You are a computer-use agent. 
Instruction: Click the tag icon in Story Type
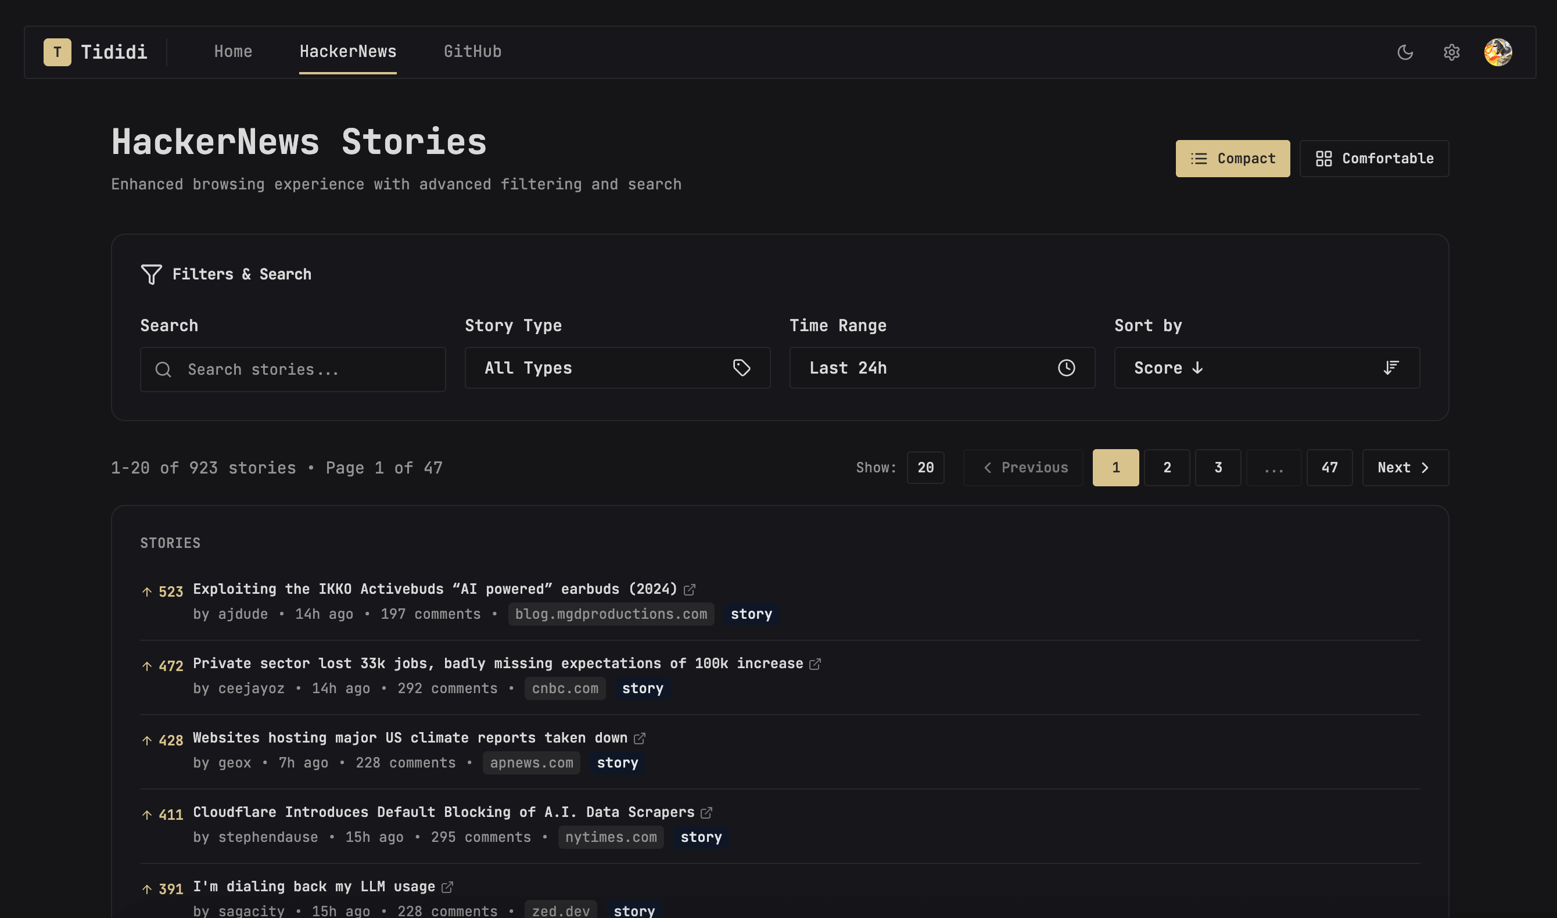741,367
